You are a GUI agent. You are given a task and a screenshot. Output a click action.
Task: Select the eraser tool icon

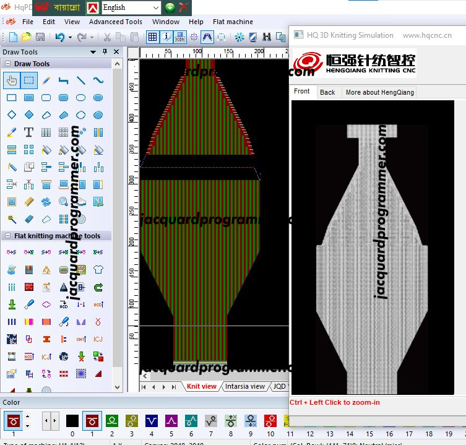pos(29,219)
